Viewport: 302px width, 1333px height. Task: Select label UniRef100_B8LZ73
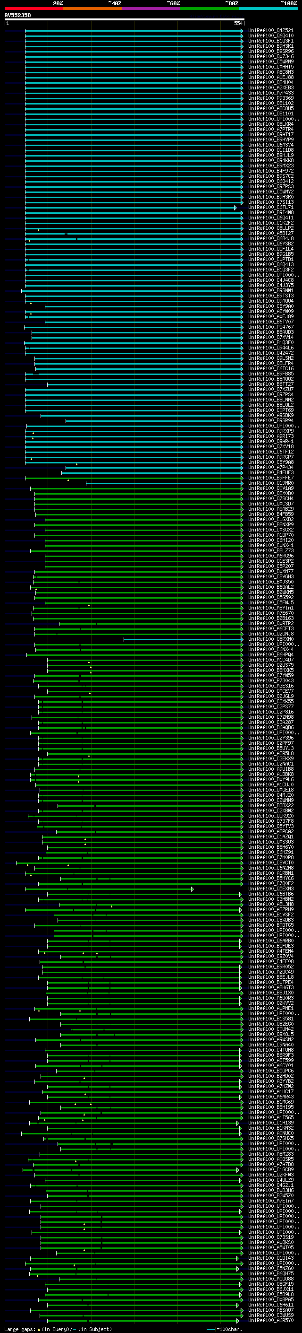coord(270,550)
